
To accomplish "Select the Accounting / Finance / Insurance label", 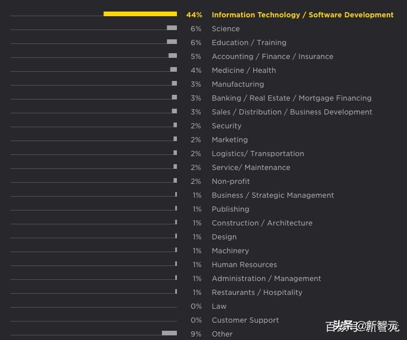I will 272,57.
